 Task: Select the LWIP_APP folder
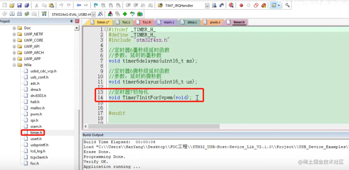click(32, 59)
